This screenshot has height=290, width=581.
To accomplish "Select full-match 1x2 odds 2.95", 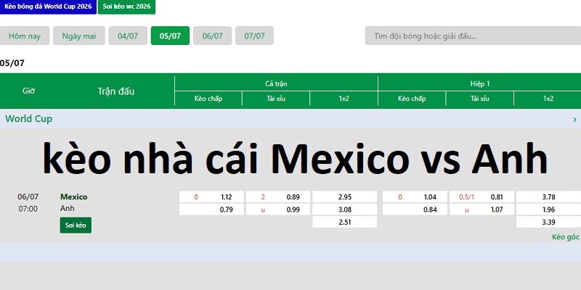I will (x=344, y=197).
